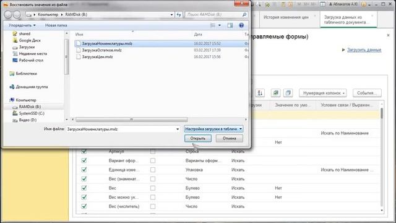Open the Упорядочить dropdown menu
Image resolution: width=396 pixels, height=223 pixels.
22,25
